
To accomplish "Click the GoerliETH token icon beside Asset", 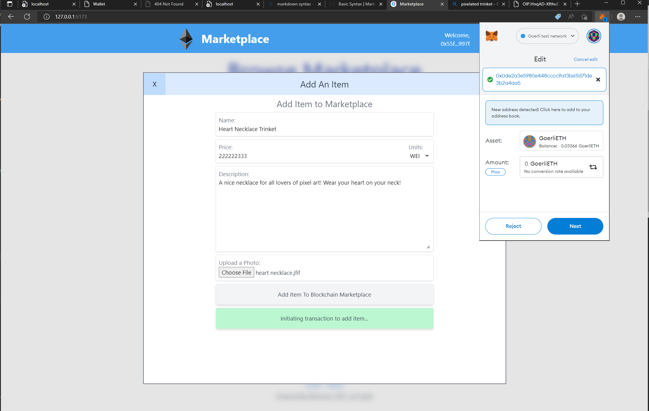I will click(x=529, y=141).
